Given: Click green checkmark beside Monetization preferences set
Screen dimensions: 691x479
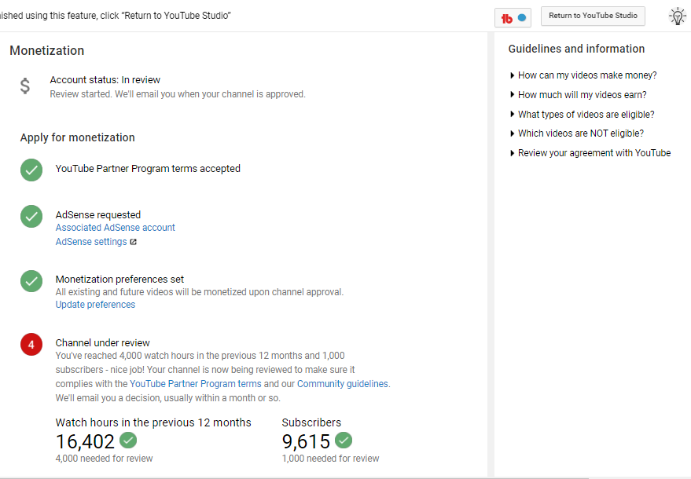Looking at the screenshot, I should (31, 281).
